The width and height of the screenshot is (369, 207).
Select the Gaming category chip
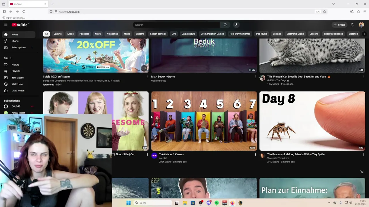point(57,34)
